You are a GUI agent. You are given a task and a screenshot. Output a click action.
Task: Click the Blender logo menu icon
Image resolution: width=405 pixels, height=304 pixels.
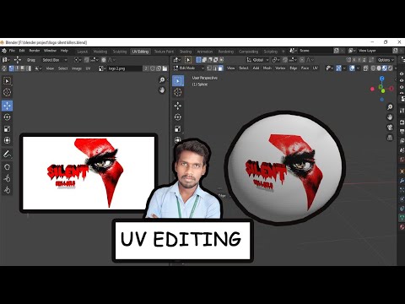4,51
